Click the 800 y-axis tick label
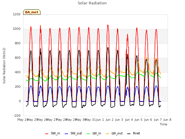Image resolution: width=185 pixels, height=139 pixels. click(18, 43)
